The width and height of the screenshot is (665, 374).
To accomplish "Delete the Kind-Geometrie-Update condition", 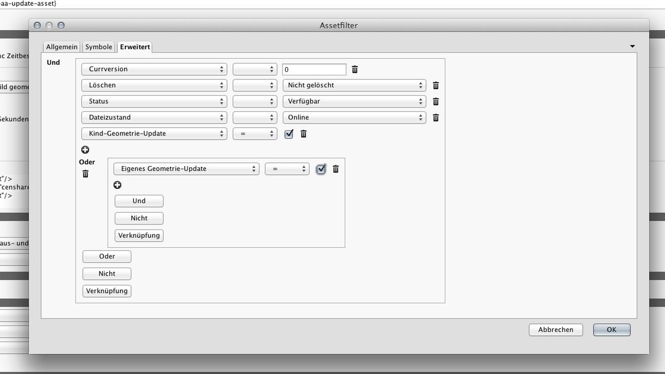I will click(303, 134).
